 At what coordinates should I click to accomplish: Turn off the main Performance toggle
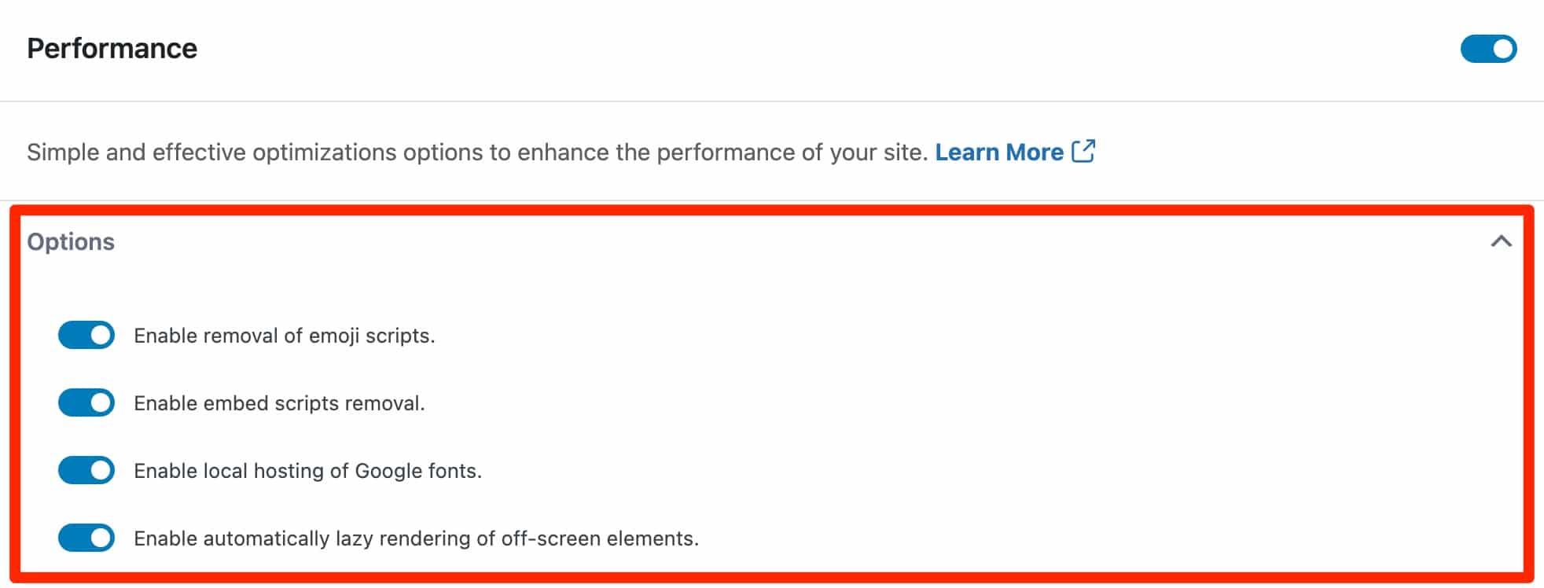(x=1488, y=49)
